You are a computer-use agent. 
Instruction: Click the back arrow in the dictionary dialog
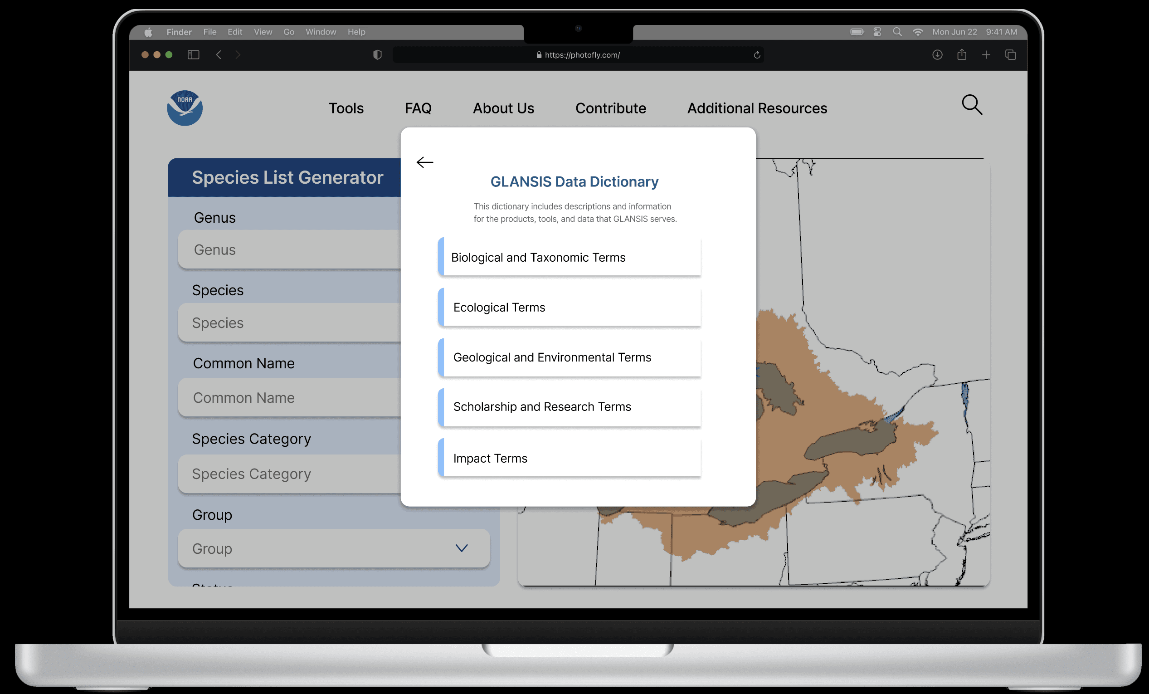coord(425,162)
